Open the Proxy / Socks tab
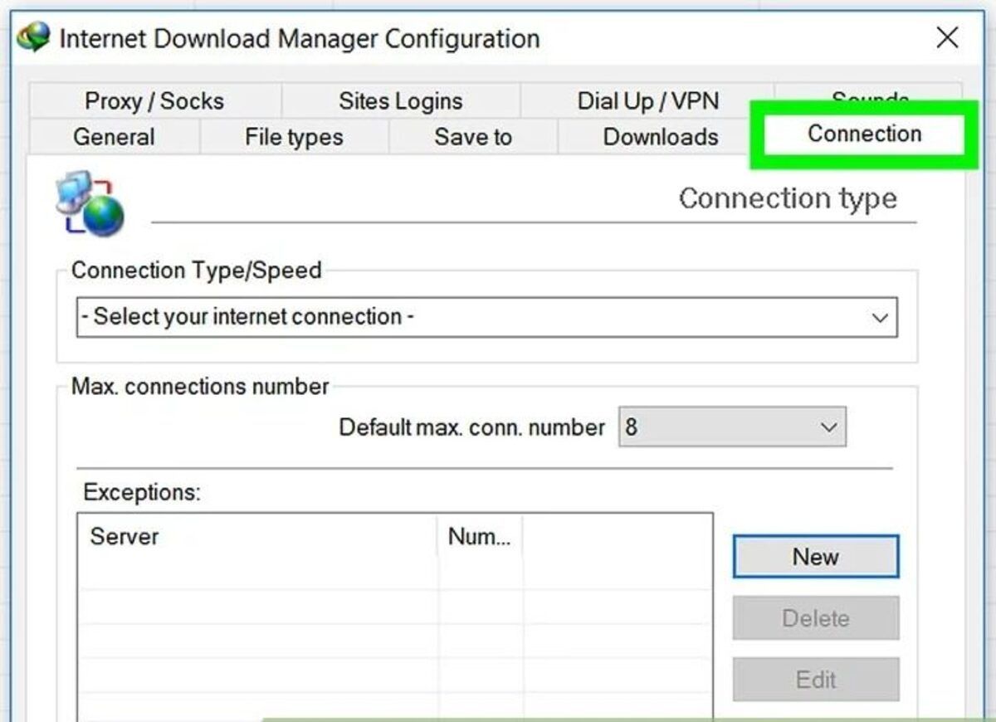 (154, 101)
